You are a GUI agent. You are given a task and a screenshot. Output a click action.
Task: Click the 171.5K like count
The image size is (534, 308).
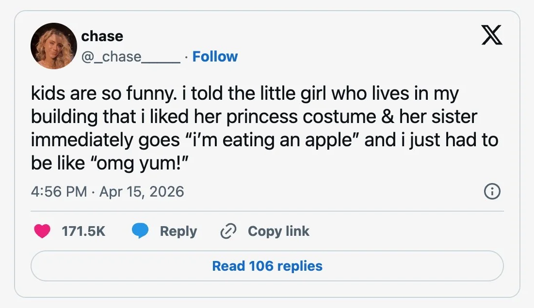[x=83, y=231]
